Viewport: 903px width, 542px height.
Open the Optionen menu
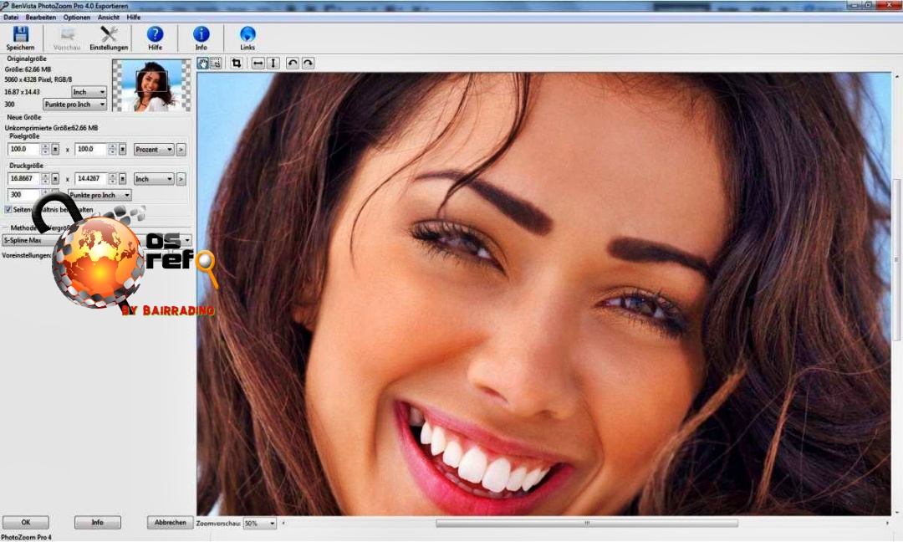[x=77, y=18]
